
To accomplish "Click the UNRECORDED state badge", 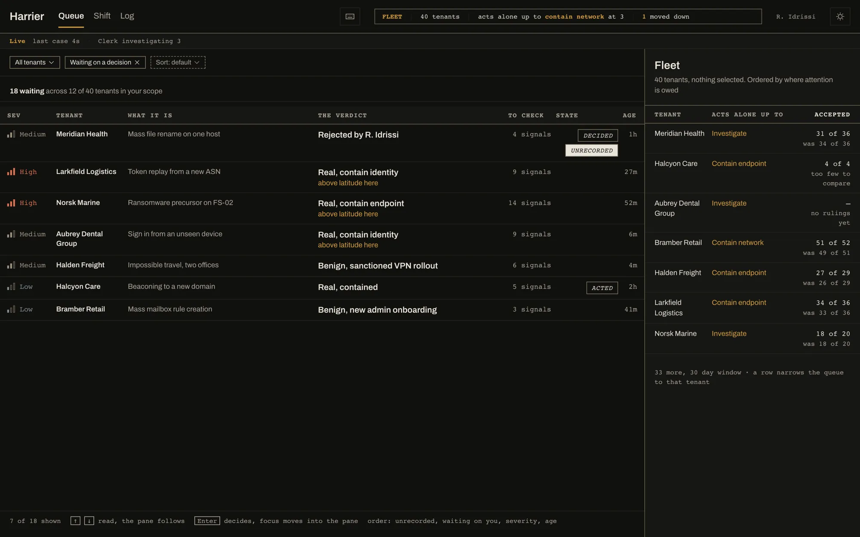I will (x=592, y=150).
